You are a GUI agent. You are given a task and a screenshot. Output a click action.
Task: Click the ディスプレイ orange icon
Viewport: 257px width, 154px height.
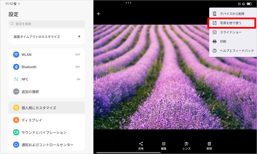[16, 120]
